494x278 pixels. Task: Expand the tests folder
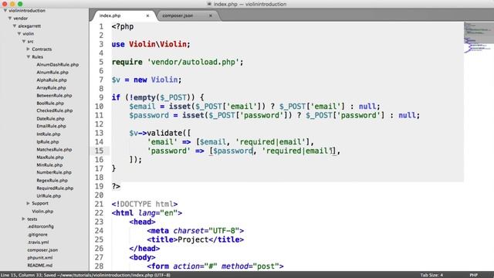(24, 219)
